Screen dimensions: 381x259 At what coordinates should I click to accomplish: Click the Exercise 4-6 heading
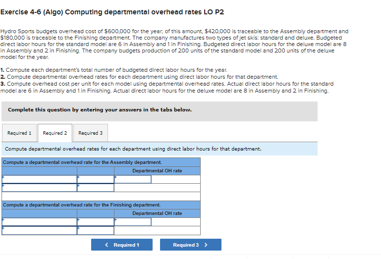pyautogui.click(x=112, y=12)
